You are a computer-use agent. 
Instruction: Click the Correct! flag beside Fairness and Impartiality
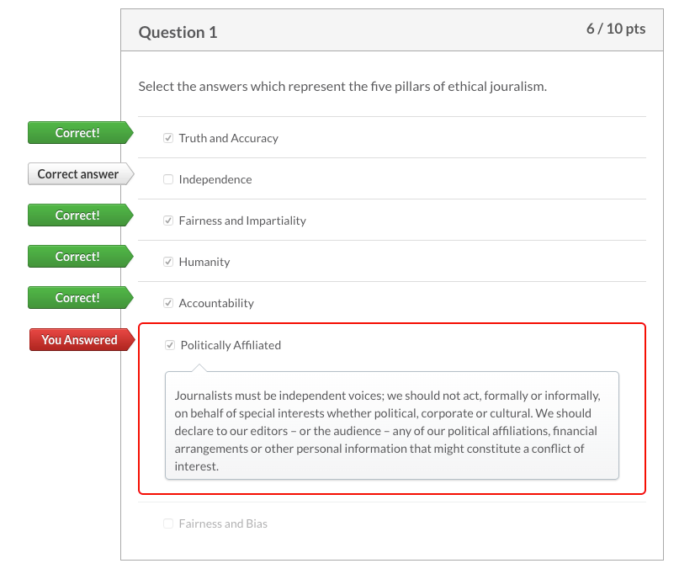tap(77, 215)
